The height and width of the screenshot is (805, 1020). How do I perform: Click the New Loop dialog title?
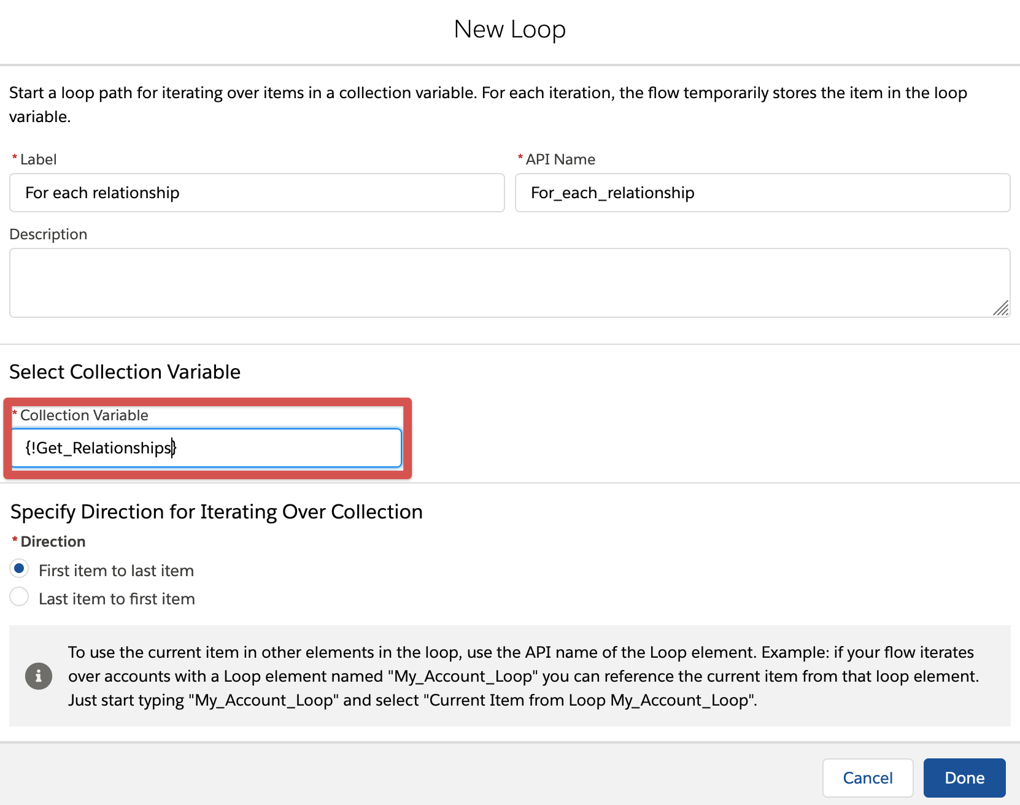509,29
